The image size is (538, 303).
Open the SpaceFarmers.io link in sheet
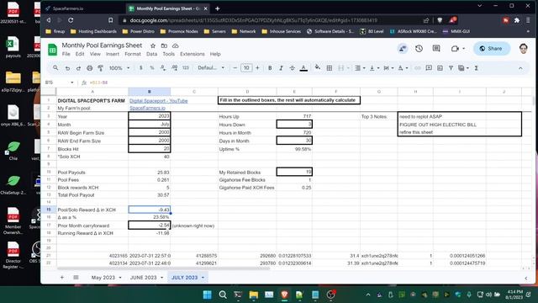[147, 108]
